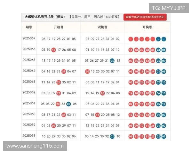Click red ball 09 in 2025059 开机号
This screenshot has height=154, width=192.
click(x=53, y=126)
